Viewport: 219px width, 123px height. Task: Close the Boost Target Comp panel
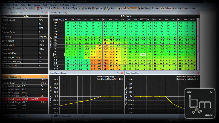[x=122, y=73]
